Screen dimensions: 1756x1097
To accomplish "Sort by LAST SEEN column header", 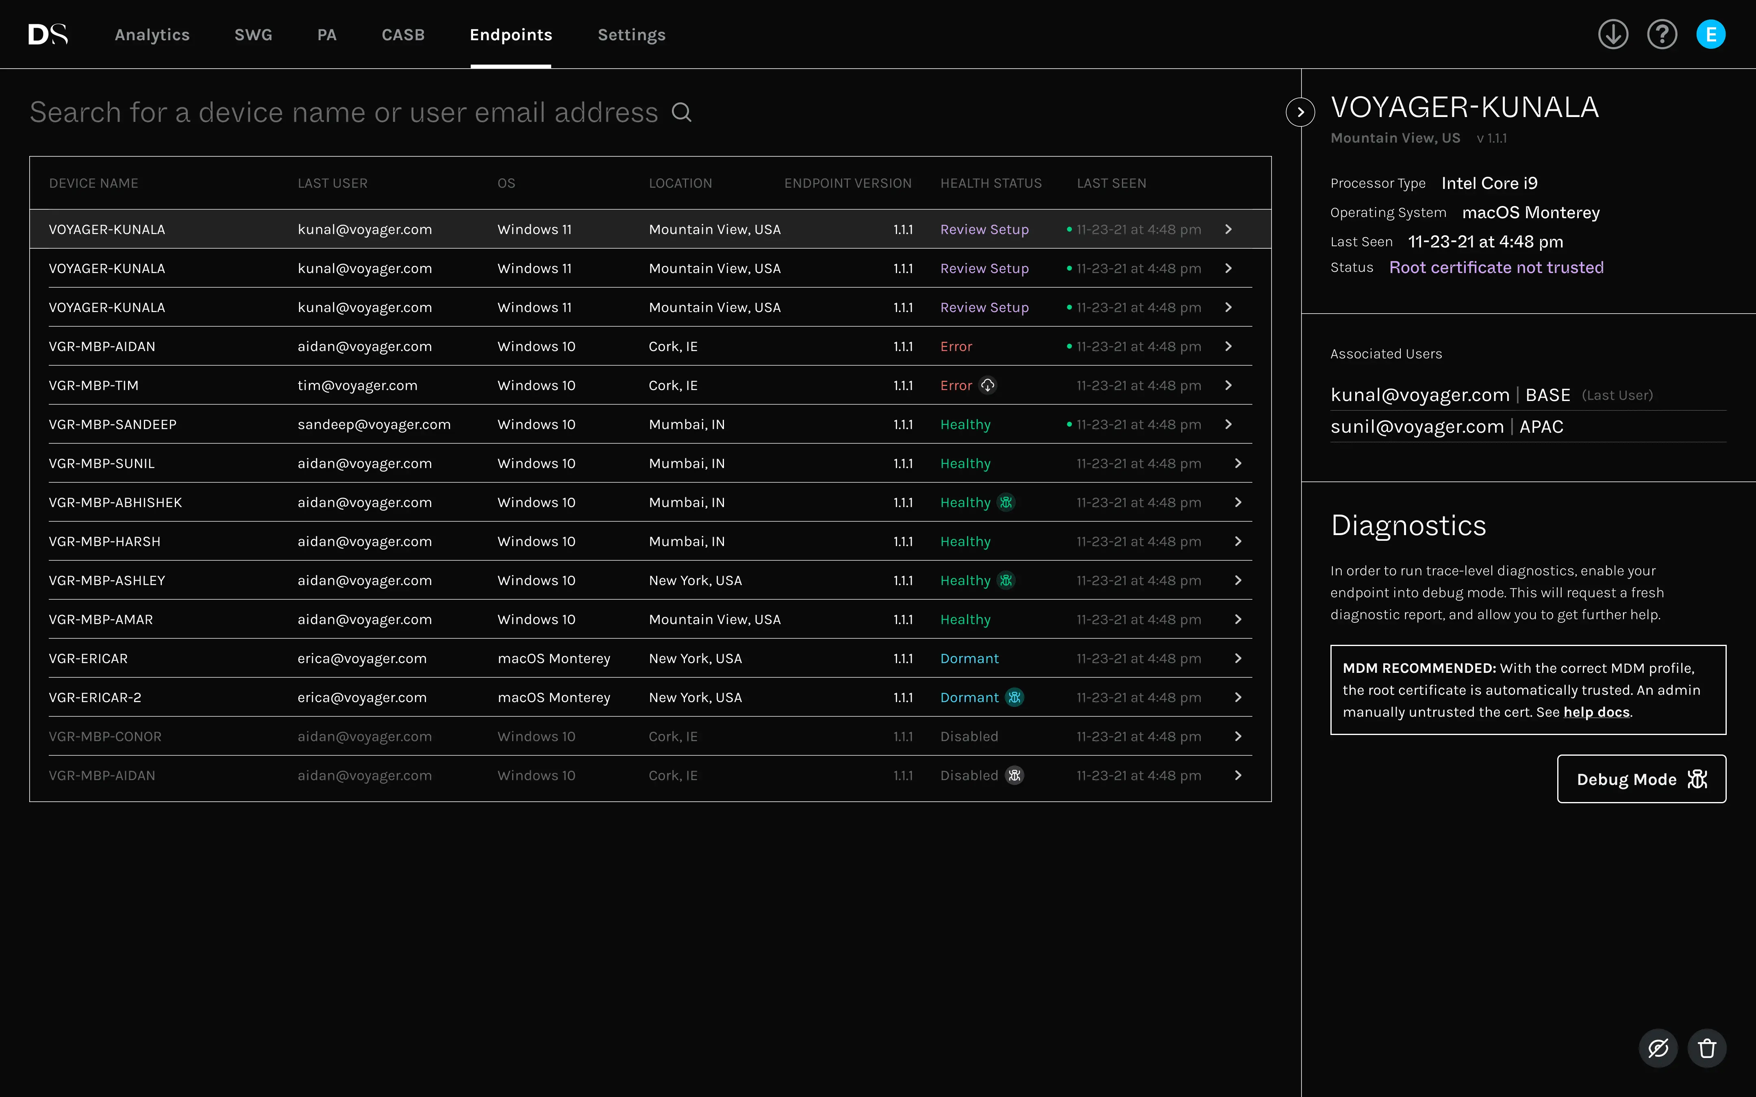I will click(x=1111, y=184).
